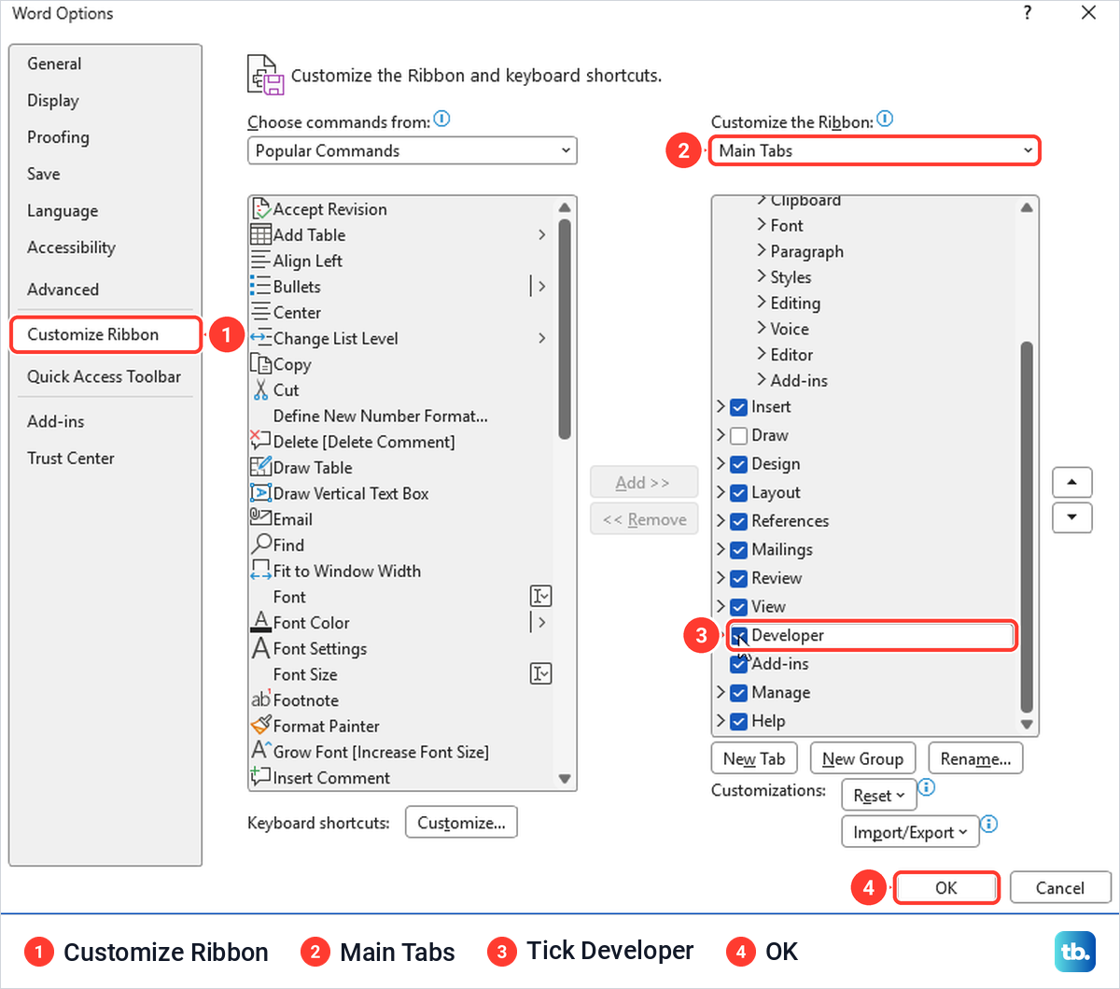
Task: Click the Copy command icon
Action: [261, 364]
